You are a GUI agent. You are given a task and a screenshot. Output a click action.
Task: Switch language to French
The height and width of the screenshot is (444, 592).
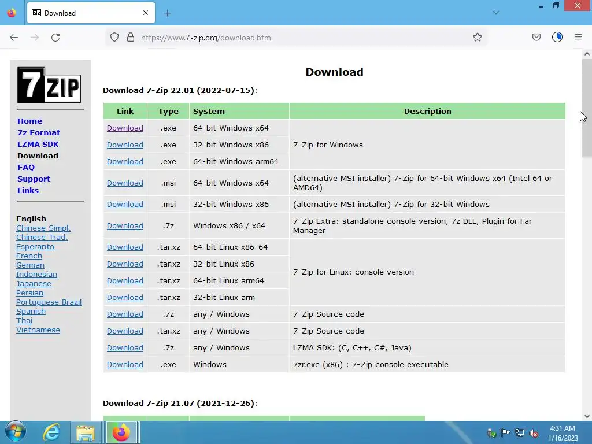[x=29, y=256]
